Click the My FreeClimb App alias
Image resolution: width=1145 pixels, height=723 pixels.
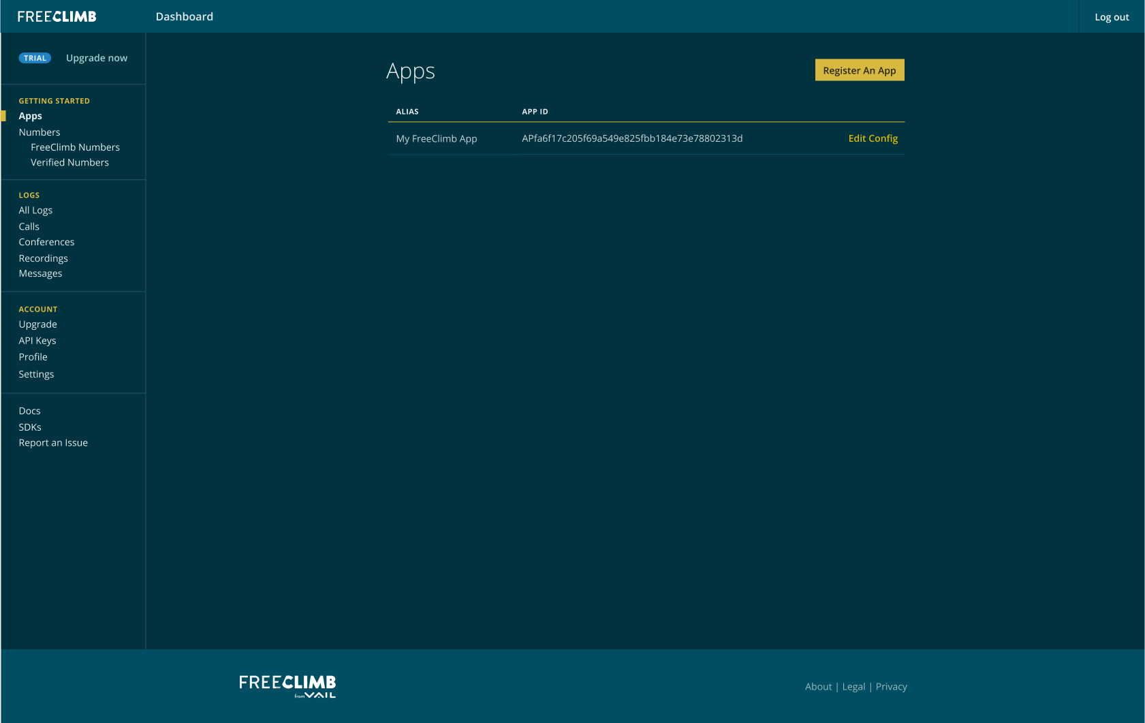click(437, 138)
